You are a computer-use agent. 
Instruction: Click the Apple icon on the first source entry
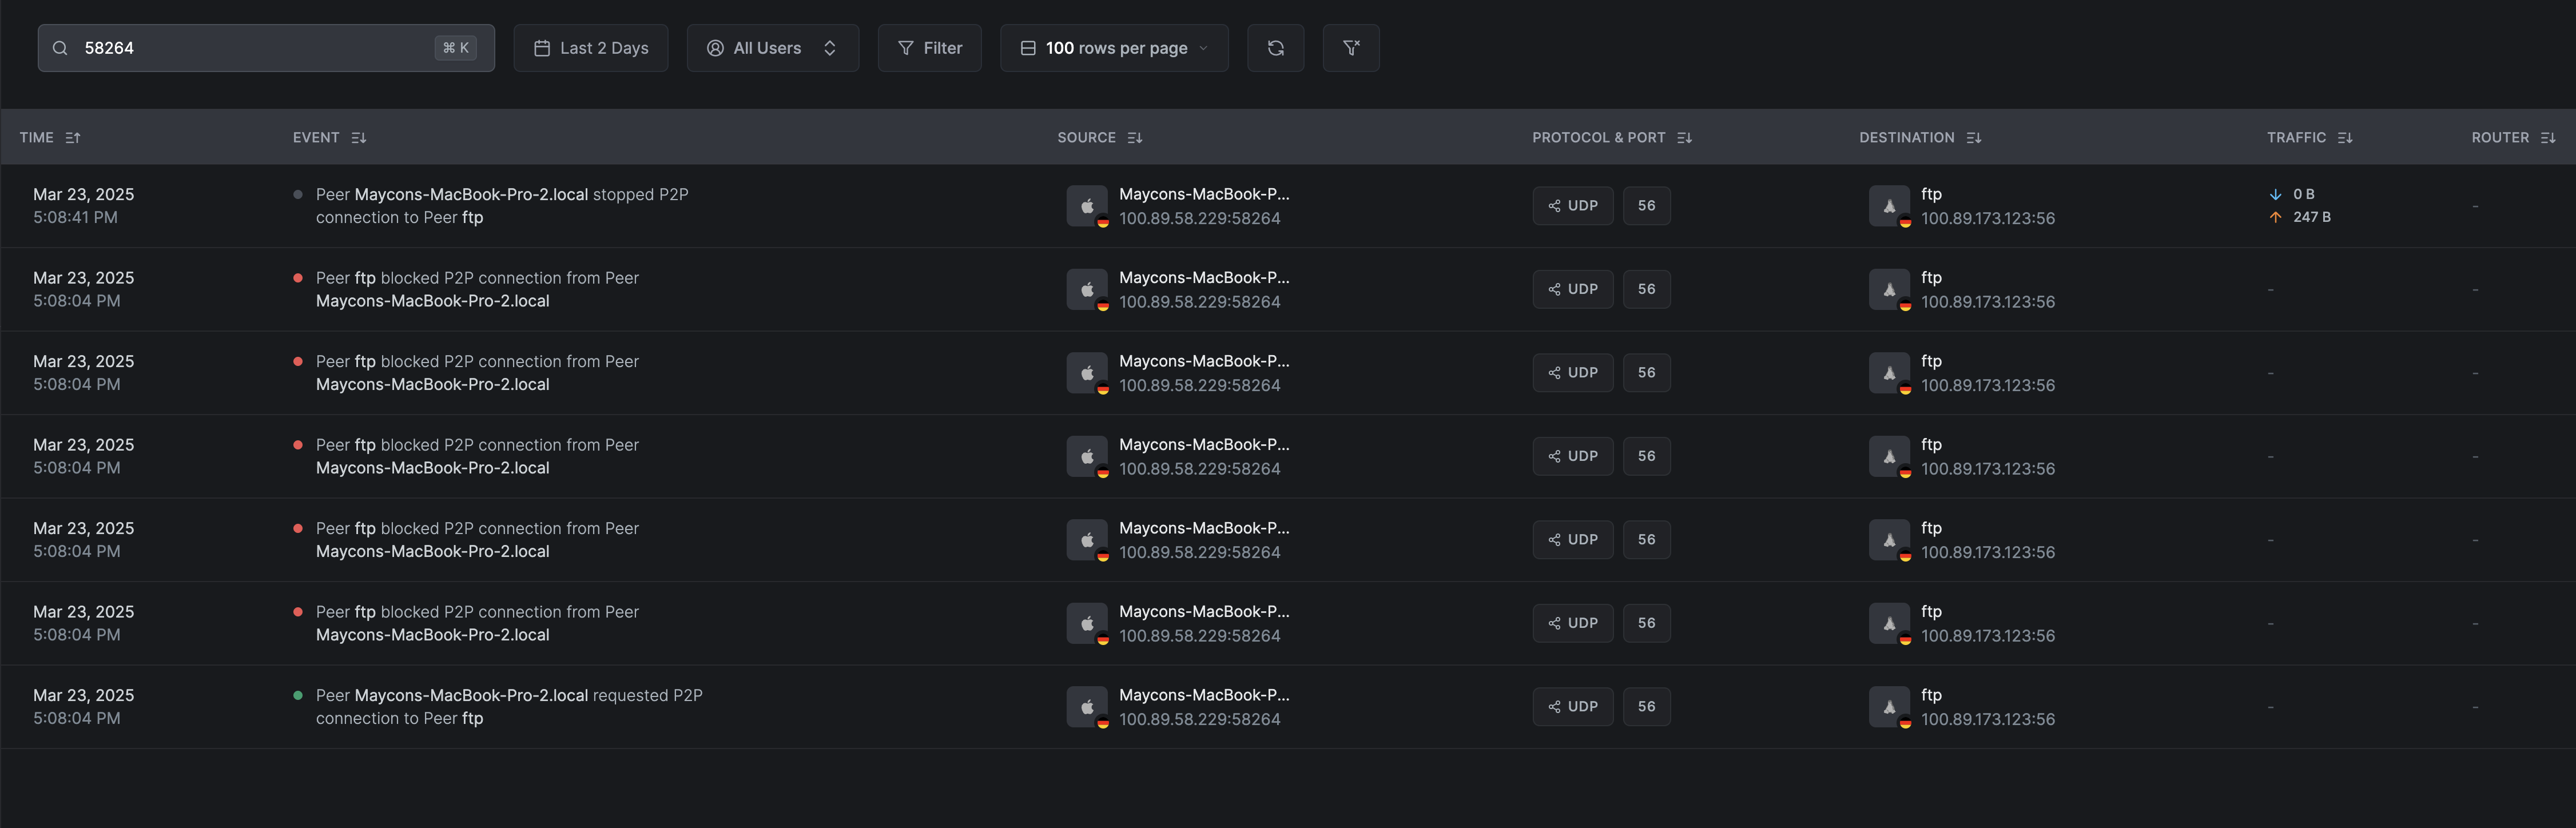1087,204
